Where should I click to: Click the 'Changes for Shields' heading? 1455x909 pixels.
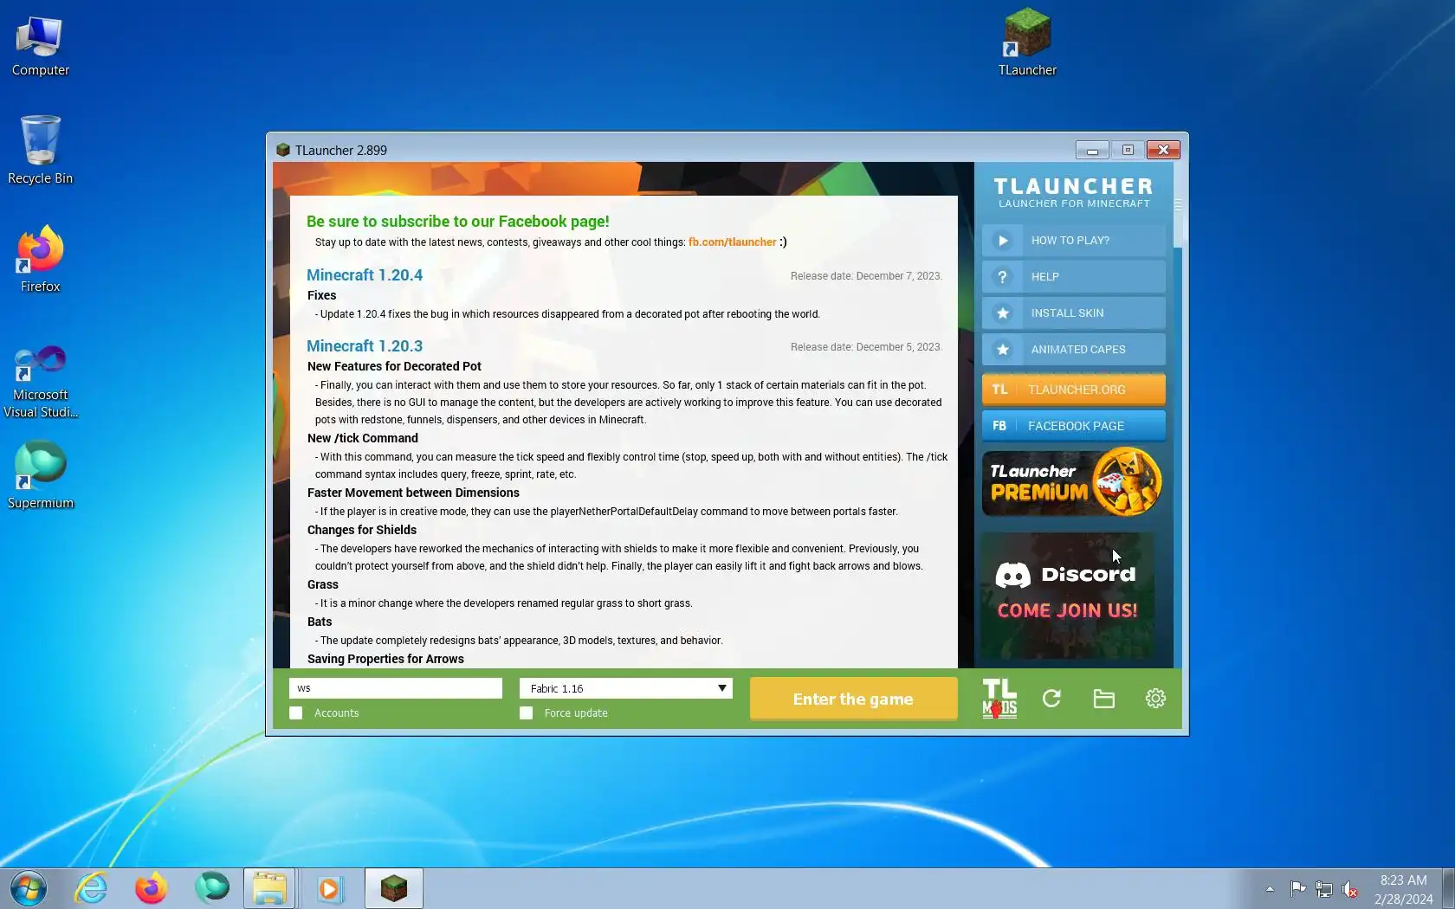pos(362,530)
